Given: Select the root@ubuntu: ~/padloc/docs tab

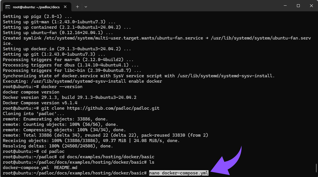Looking at the screenshot, I should [x=37, y=7].
